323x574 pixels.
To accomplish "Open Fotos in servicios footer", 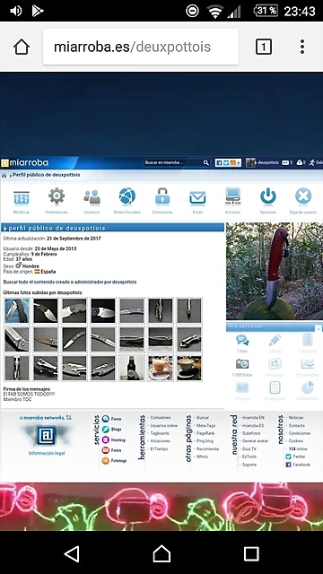I will (111, 450).
